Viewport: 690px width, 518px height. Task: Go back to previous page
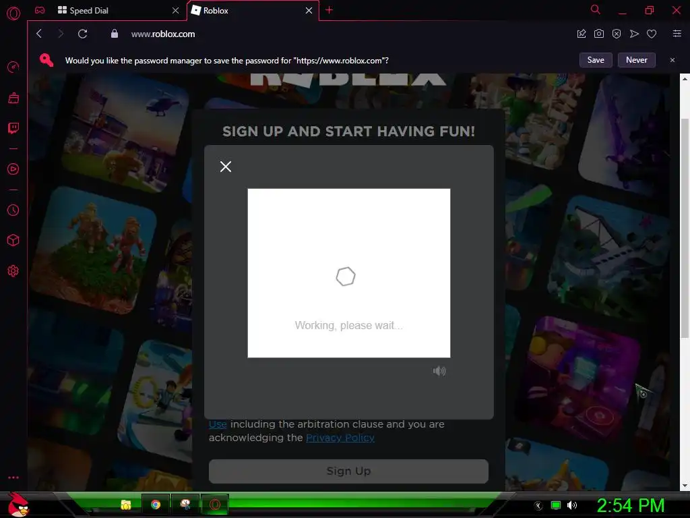coord(39,34)
